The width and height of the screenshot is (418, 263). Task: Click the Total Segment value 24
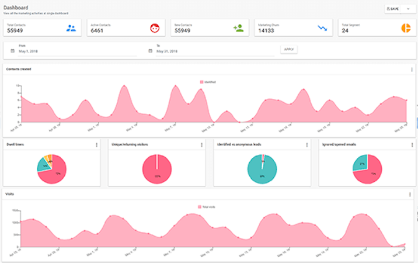coord(345,31)
